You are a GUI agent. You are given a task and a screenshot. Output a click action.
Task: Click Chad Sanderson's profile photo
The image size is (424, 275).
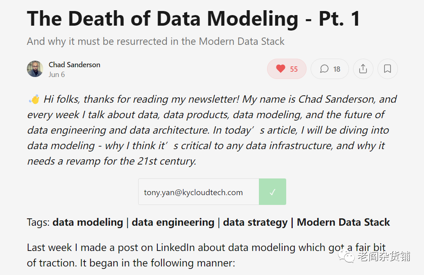click(35, 69)
